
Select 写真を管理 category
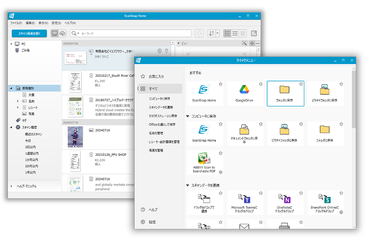point(156,150)
